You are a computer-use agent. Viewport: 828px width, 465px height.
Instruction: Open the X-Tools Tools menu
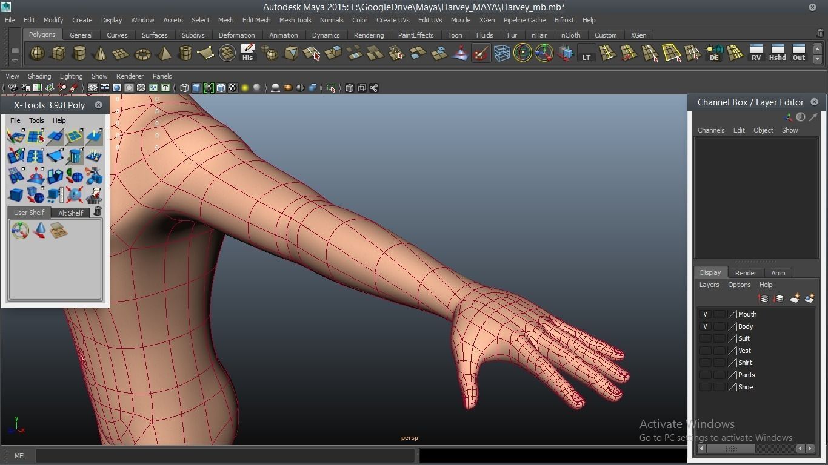click(36, 120)
